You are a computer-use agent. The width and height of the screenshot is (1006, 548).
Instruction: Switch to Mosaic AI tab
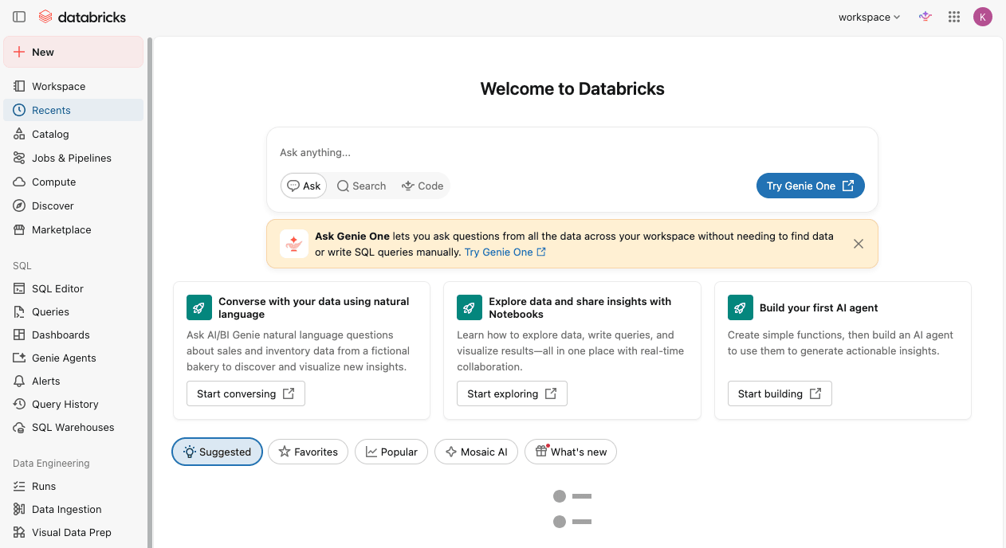click(x=477, y=452)
